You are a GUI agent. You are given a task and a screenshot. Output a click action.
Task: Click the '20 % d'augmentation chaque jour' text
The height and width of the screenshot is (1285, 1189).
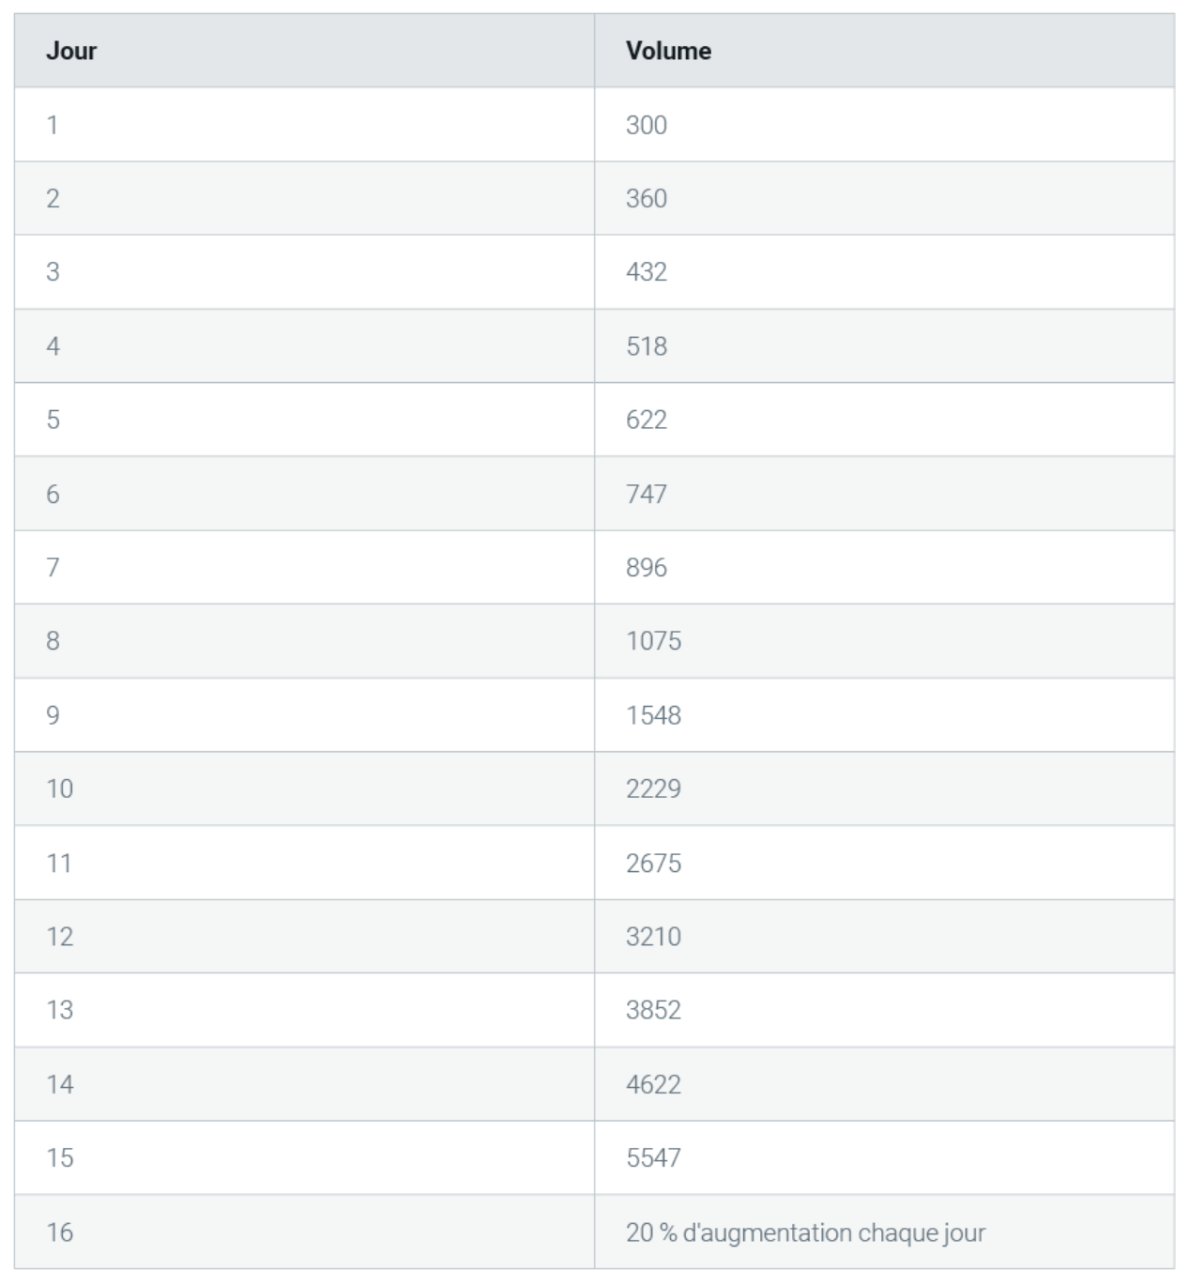pos(805,1232)
